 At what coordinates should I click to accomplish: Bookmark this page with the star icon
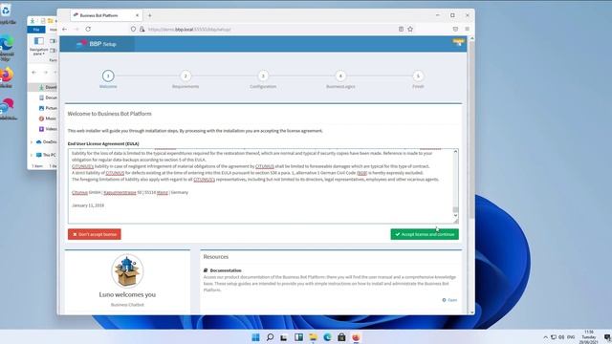click(x=410, y=30)
